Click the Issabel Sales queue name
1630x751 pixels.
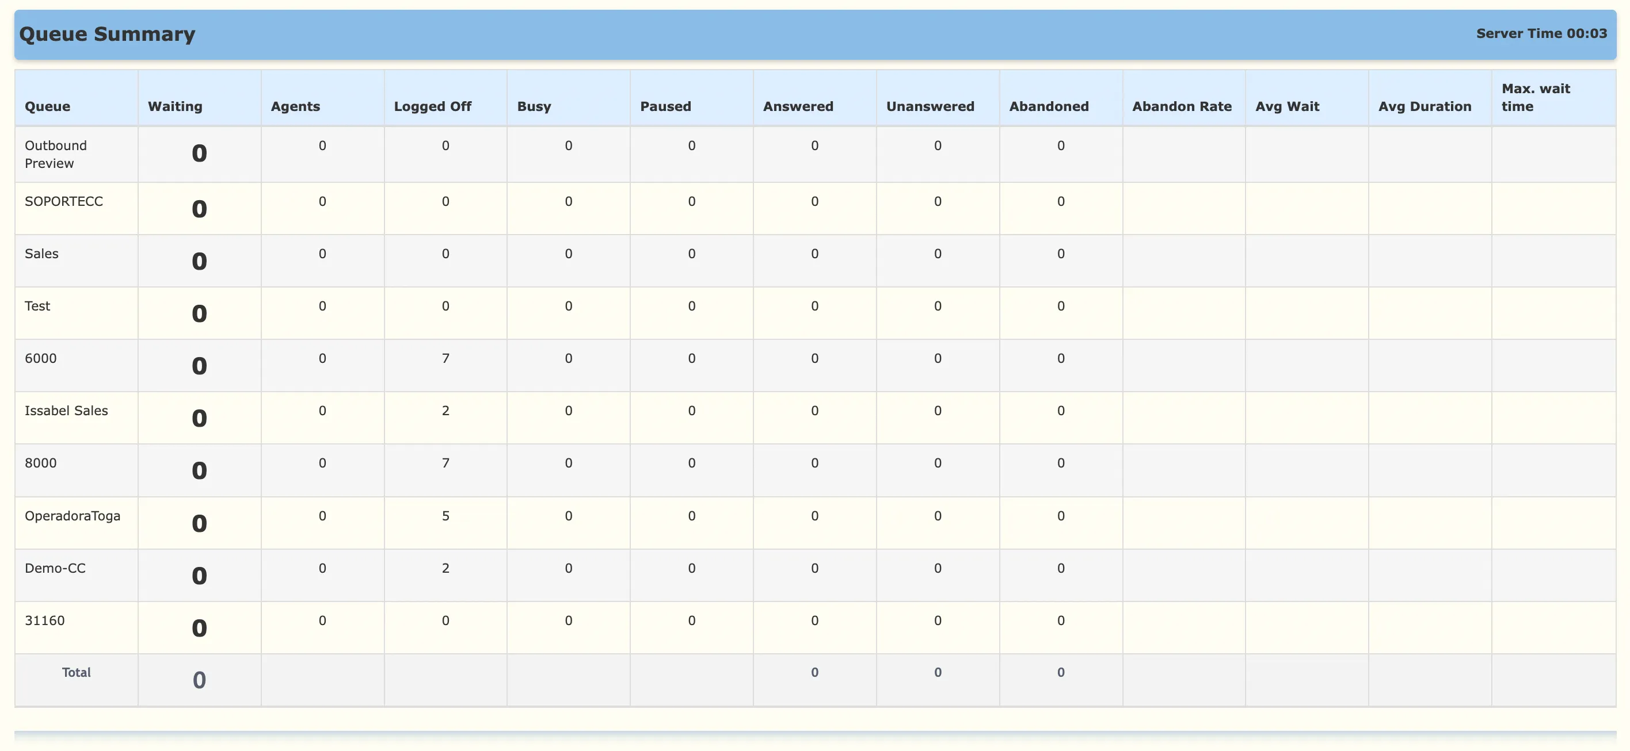[66, 410]
